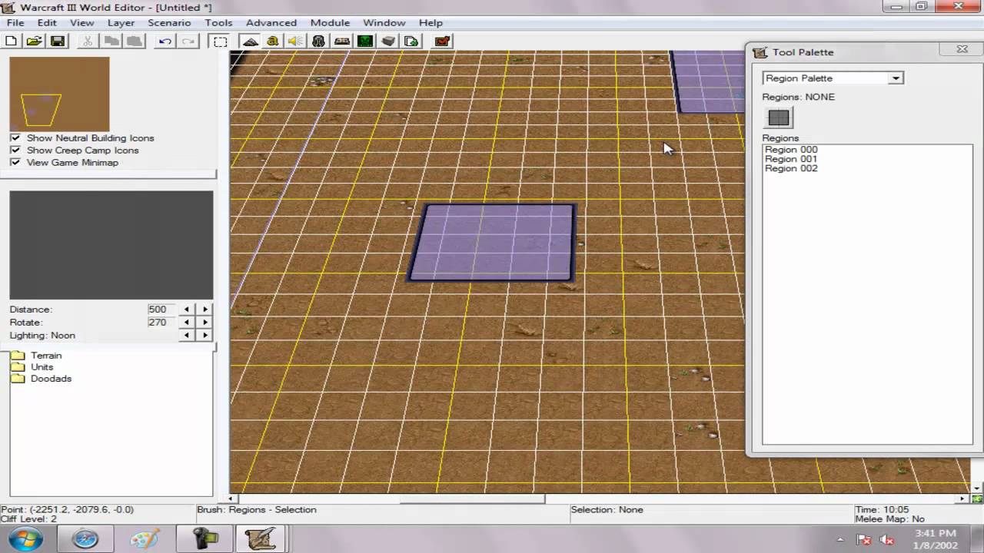Click the Test Map icon in the toolbar
Screen dimensions: 984x553
point(442,41)
